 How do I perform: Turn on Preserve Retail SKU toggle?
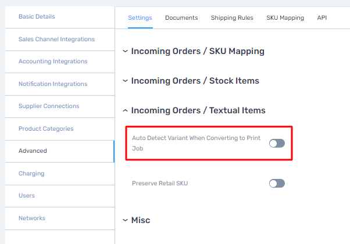[x=277, y=184]
